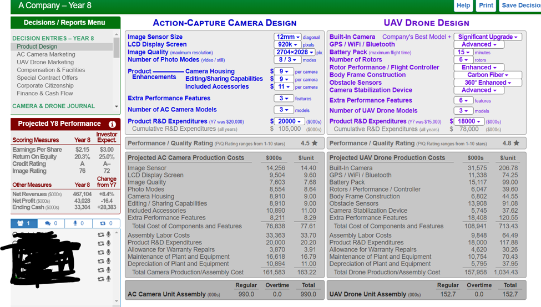Click the DECISION ENTRIES – YEAR 8 heading

point(53,38)
